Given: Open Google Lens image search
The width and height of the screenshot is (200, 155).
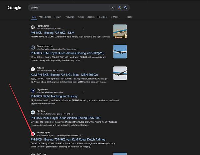Looking at the screenshot, I should coord(120,8).
